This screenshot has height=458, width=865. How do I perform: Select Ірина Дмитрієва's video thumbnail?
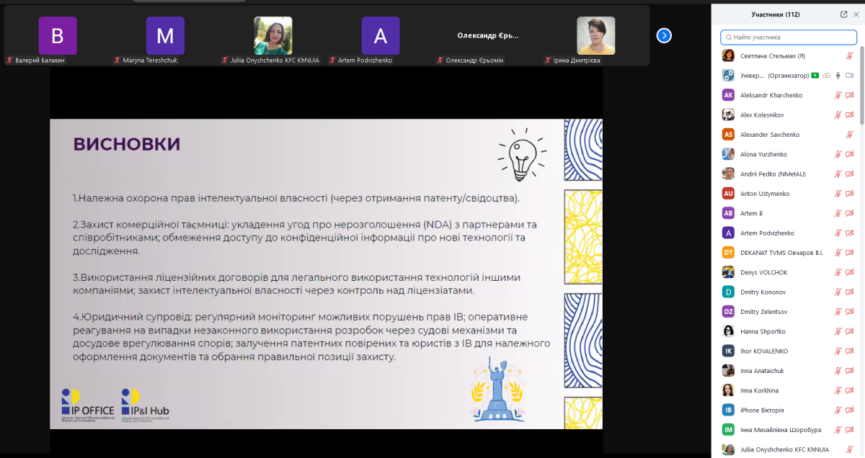coord(595,36)
